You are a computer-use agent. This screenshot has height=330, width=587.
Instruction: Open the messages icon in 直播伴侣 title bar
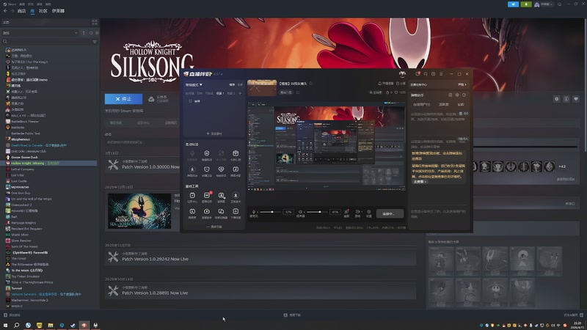(x=418, y=74)
